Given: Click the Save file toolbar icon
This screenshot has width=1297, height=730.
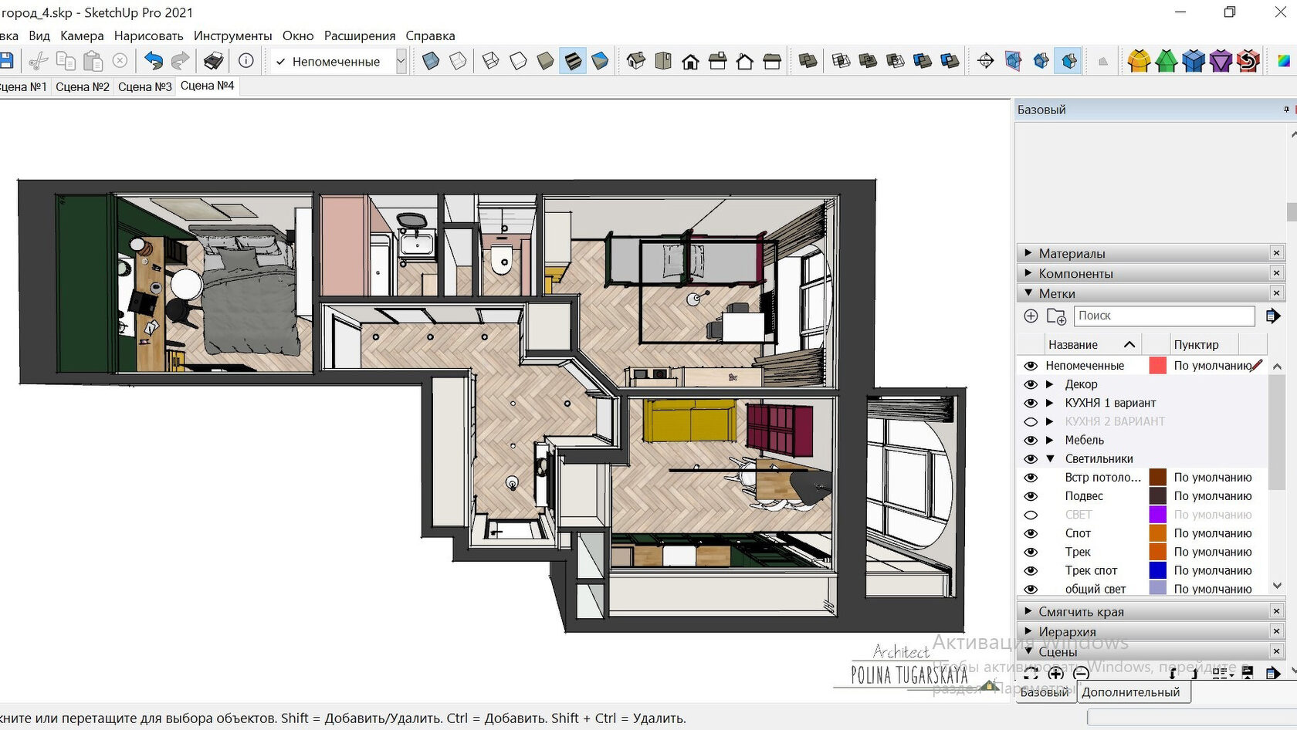Looking at the screenshot, I should pos(6,61).
